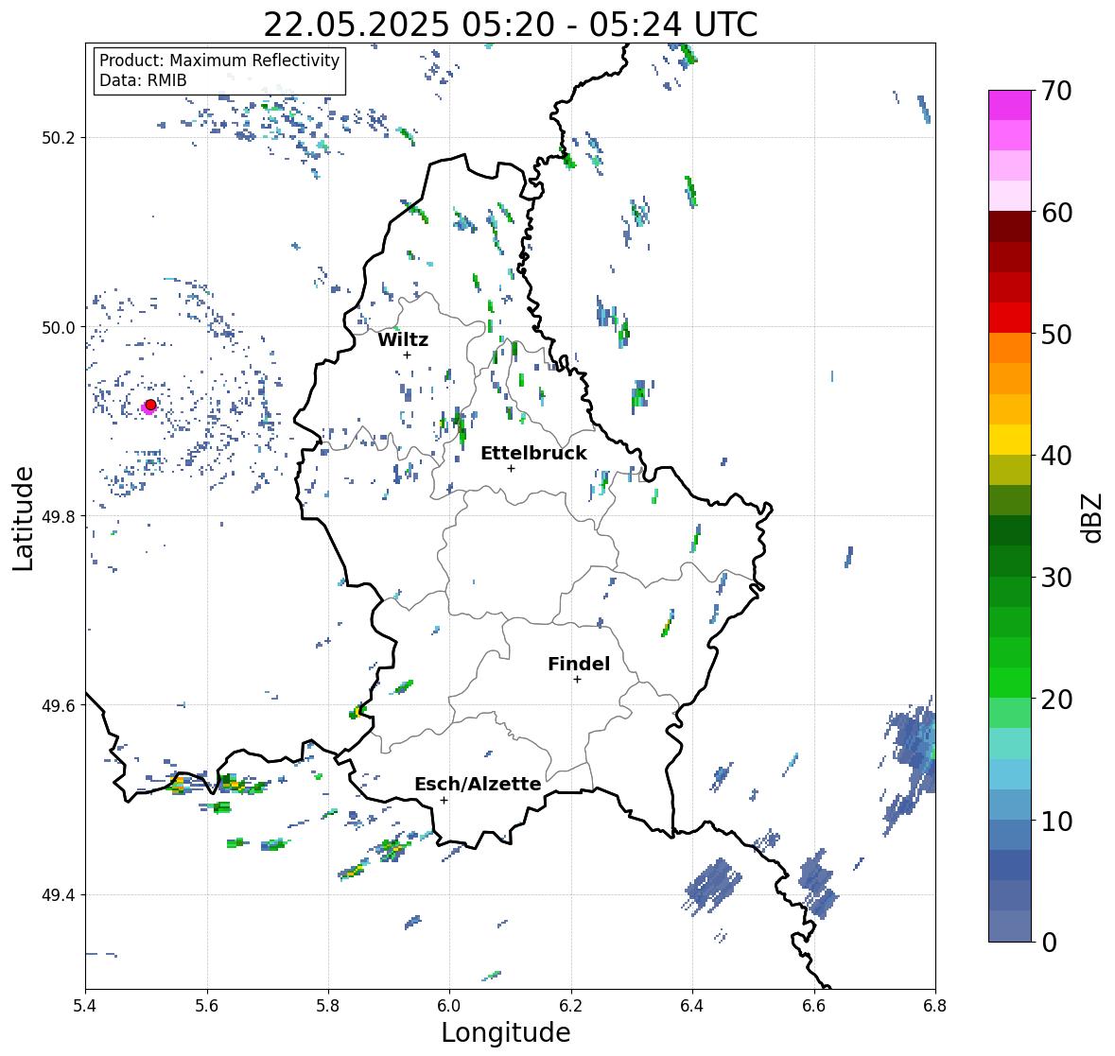The width and height of the screenshot is (1115, 1056).
Task: Click the 6.4 longitude tick label
Action: pos(692,1006)
